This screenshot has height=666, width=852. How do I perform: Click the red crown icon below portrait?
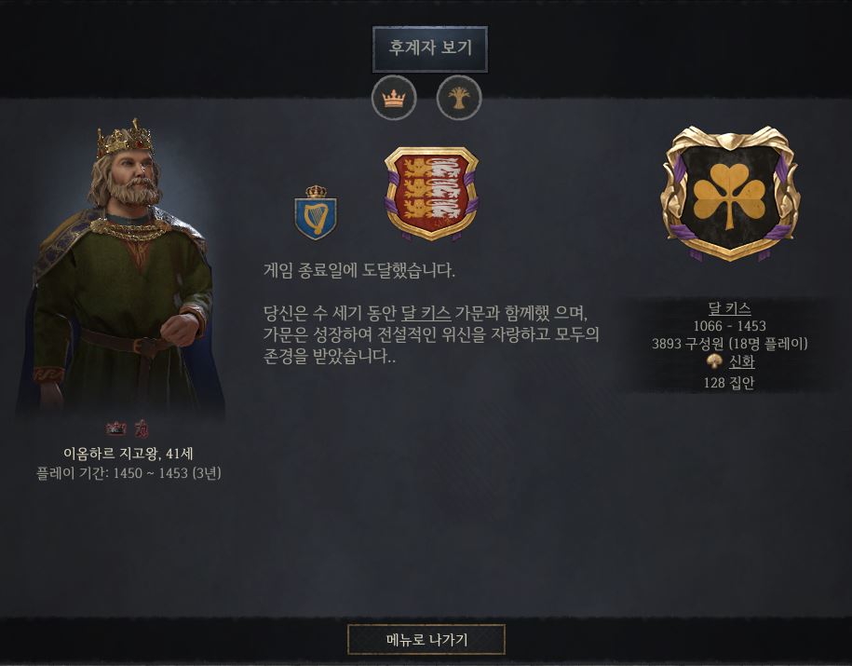tap(115, 429)
